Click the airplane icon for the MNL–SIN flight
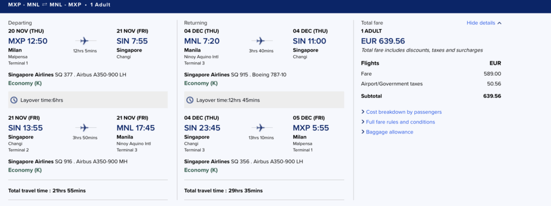The height and width of the screenshot is (206, 551). 260,41
